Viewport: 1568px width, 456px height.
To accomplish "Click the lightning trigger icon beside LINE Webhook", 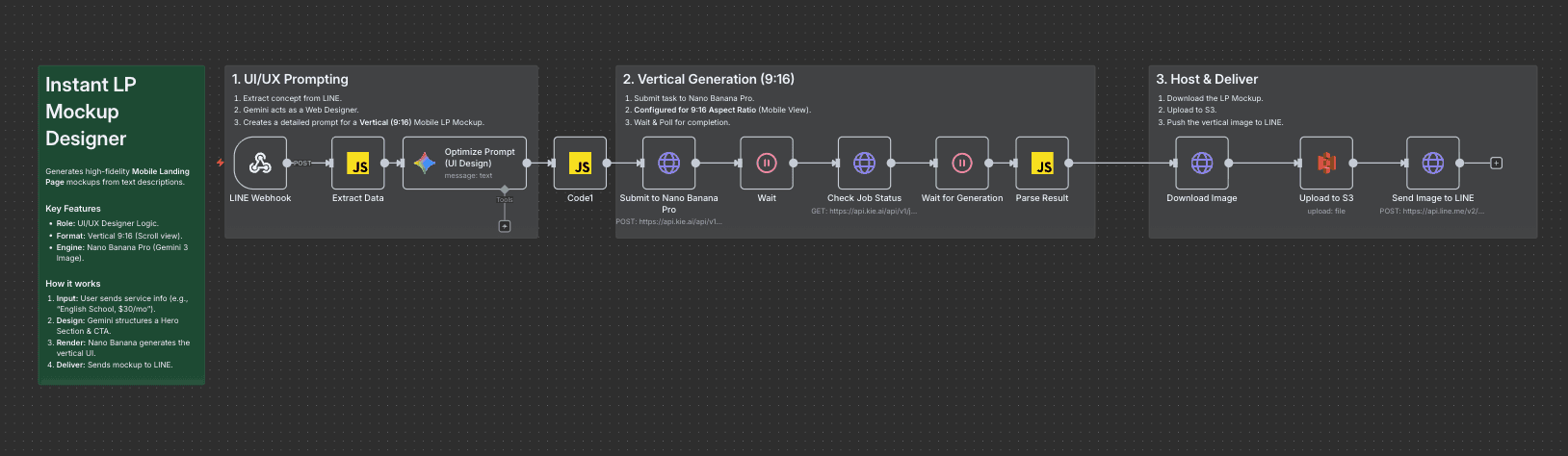I will click(x=221, y=164).
